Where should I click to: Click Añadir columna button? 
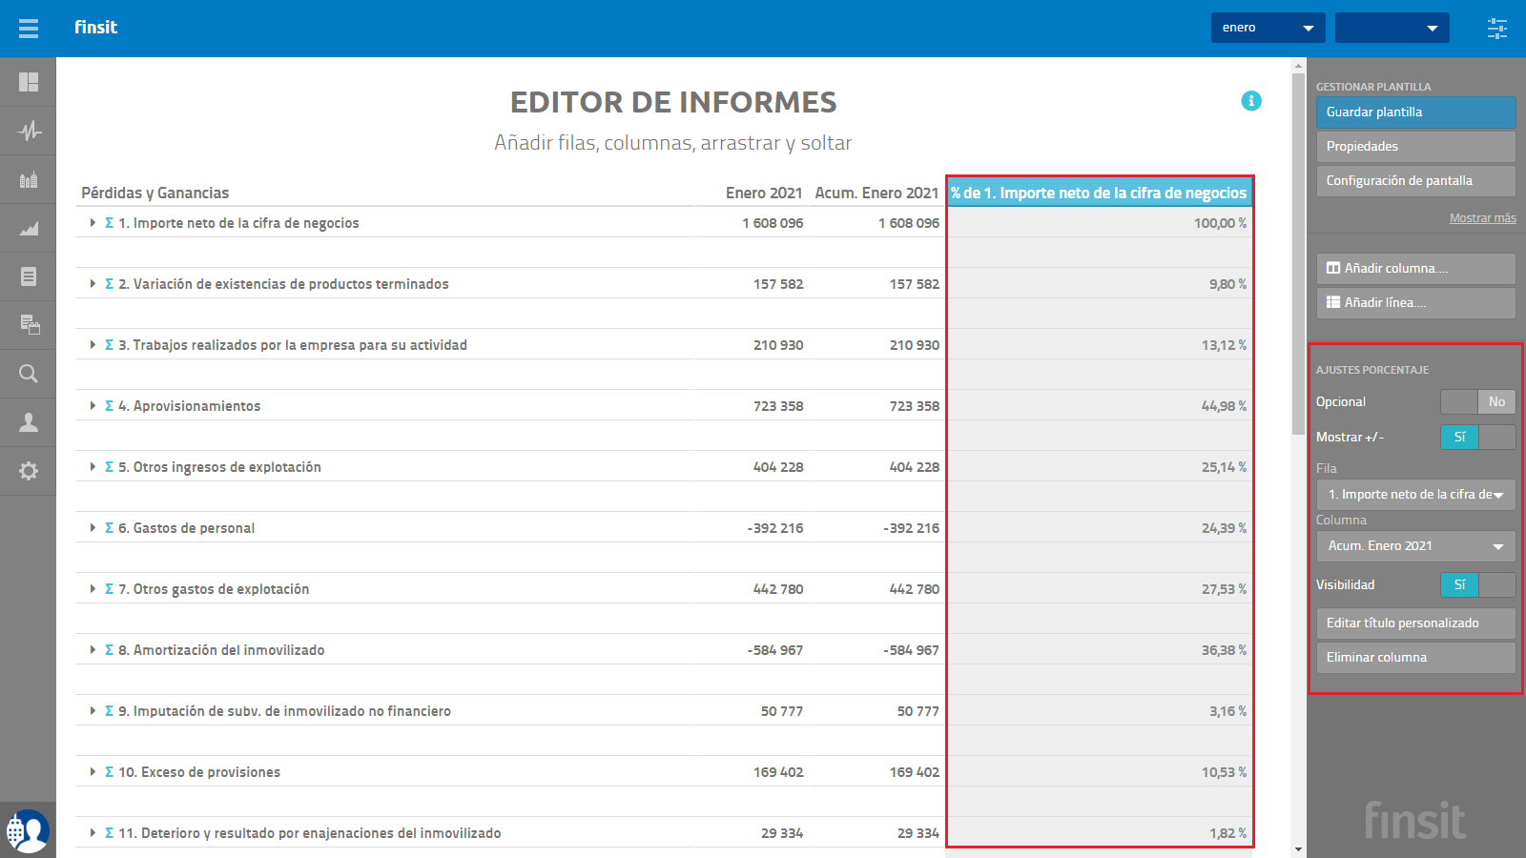[1415, 269]
